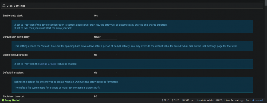Click the 590 rpm fan icon
This screenshot has height=103, width=267.
tap(183, 100)
